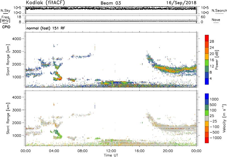Pick the blue top segment of Velocity colorbar
This screenshot has width=227, height=157.
(x=207, y=96)
